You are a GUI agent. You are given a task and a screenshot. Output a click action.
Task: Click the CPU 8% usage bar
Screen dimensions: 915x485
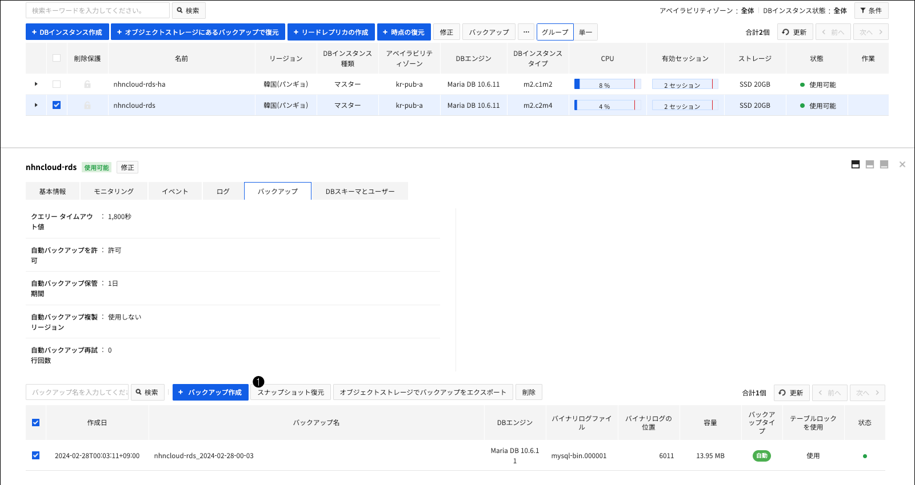pyautogui.click(x=608, y=84)
